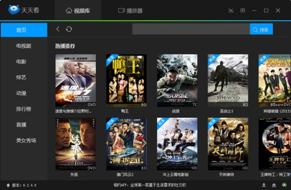Open the 王牌特工 movie poster
Image resolution: width=291 pixels, height=190 pixels.
pos(275,144)
